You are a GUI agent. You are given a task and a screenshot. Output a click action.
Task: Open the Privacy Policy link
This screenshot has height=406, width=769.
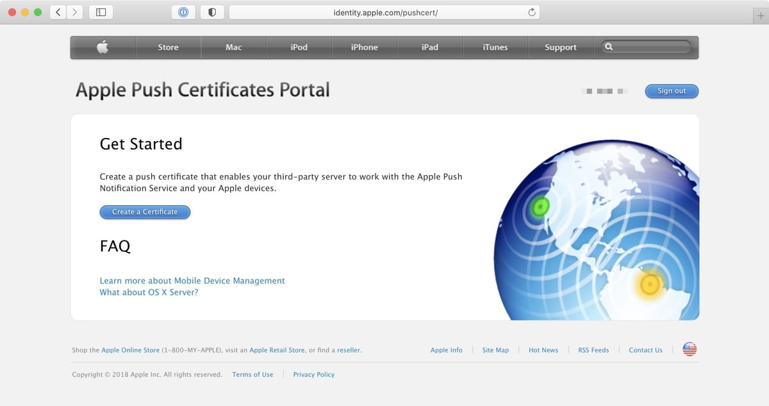click(314, 375)
